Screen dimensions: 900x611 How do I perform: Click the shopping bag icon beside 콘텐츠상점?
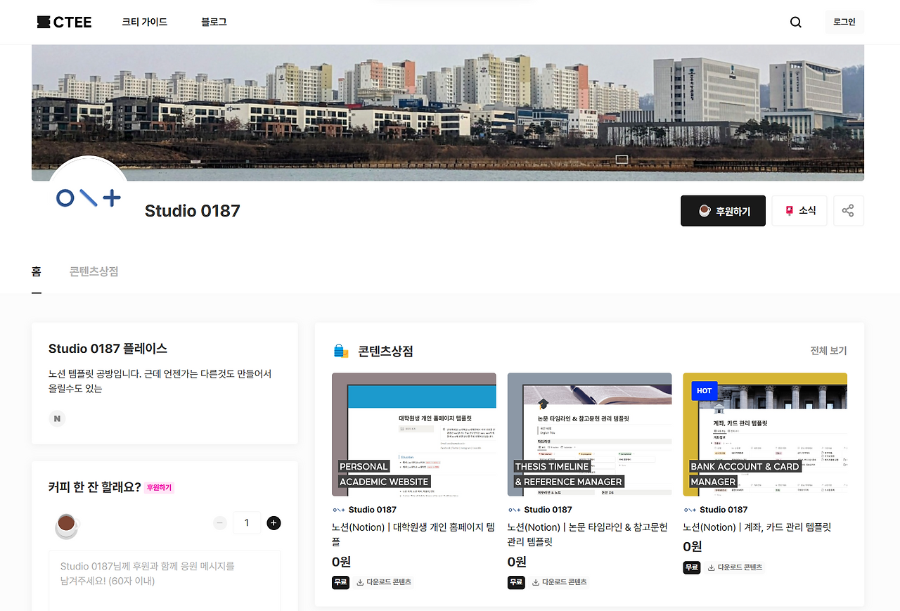pos(340,350)
